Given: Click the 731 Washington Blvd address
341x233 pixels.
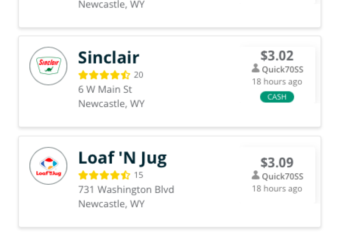Looking at the screenshot, I should pos(126,189).
